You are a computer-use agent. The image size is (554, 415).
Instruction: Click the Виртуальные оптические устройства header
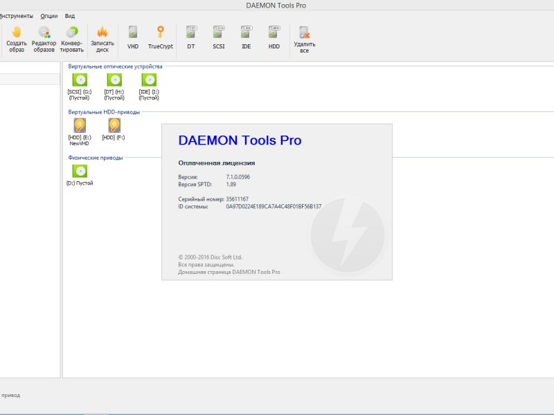coord(115,66)
